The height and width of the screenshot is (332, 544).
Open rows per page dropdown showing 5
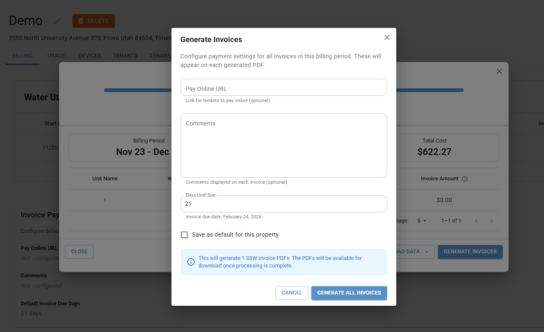click(422, 220)
